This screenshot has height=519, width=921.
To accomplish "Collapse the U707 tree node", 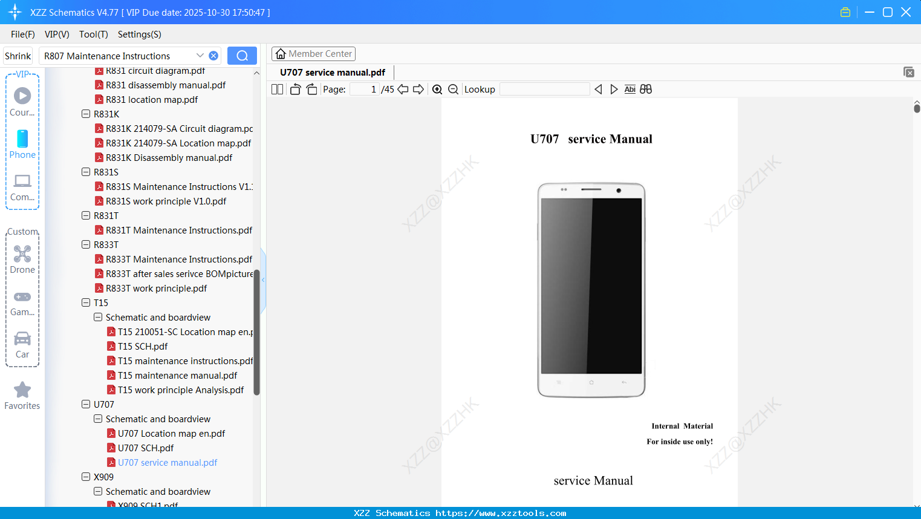I will point(86,404).
